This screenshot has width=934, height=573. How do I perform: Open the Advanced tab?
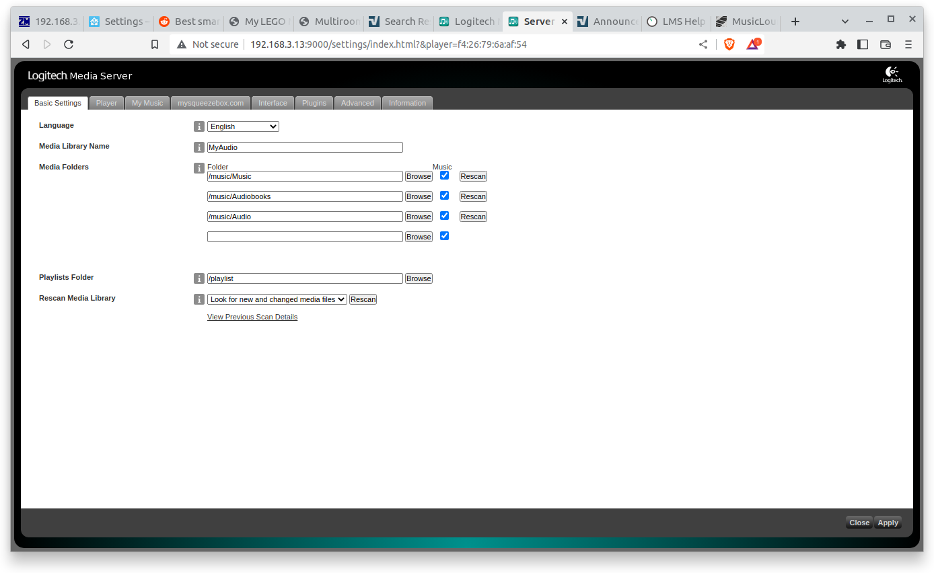(x=357, y=103)
